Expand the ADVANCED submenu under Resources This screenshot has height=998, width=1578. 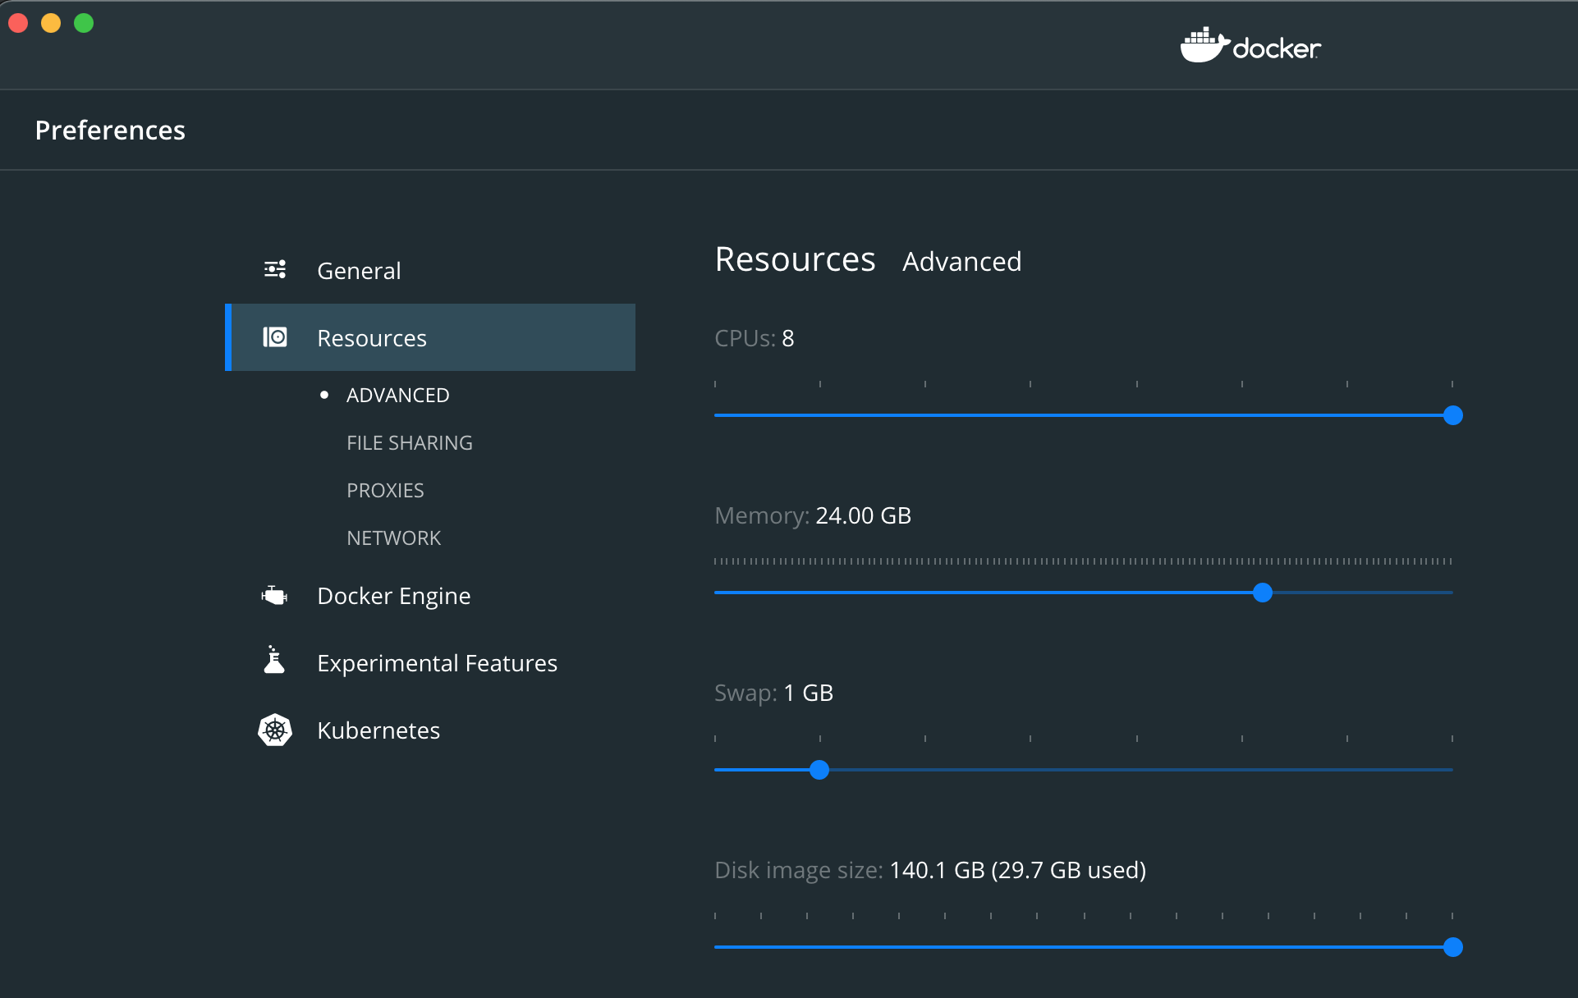[397, 393]
